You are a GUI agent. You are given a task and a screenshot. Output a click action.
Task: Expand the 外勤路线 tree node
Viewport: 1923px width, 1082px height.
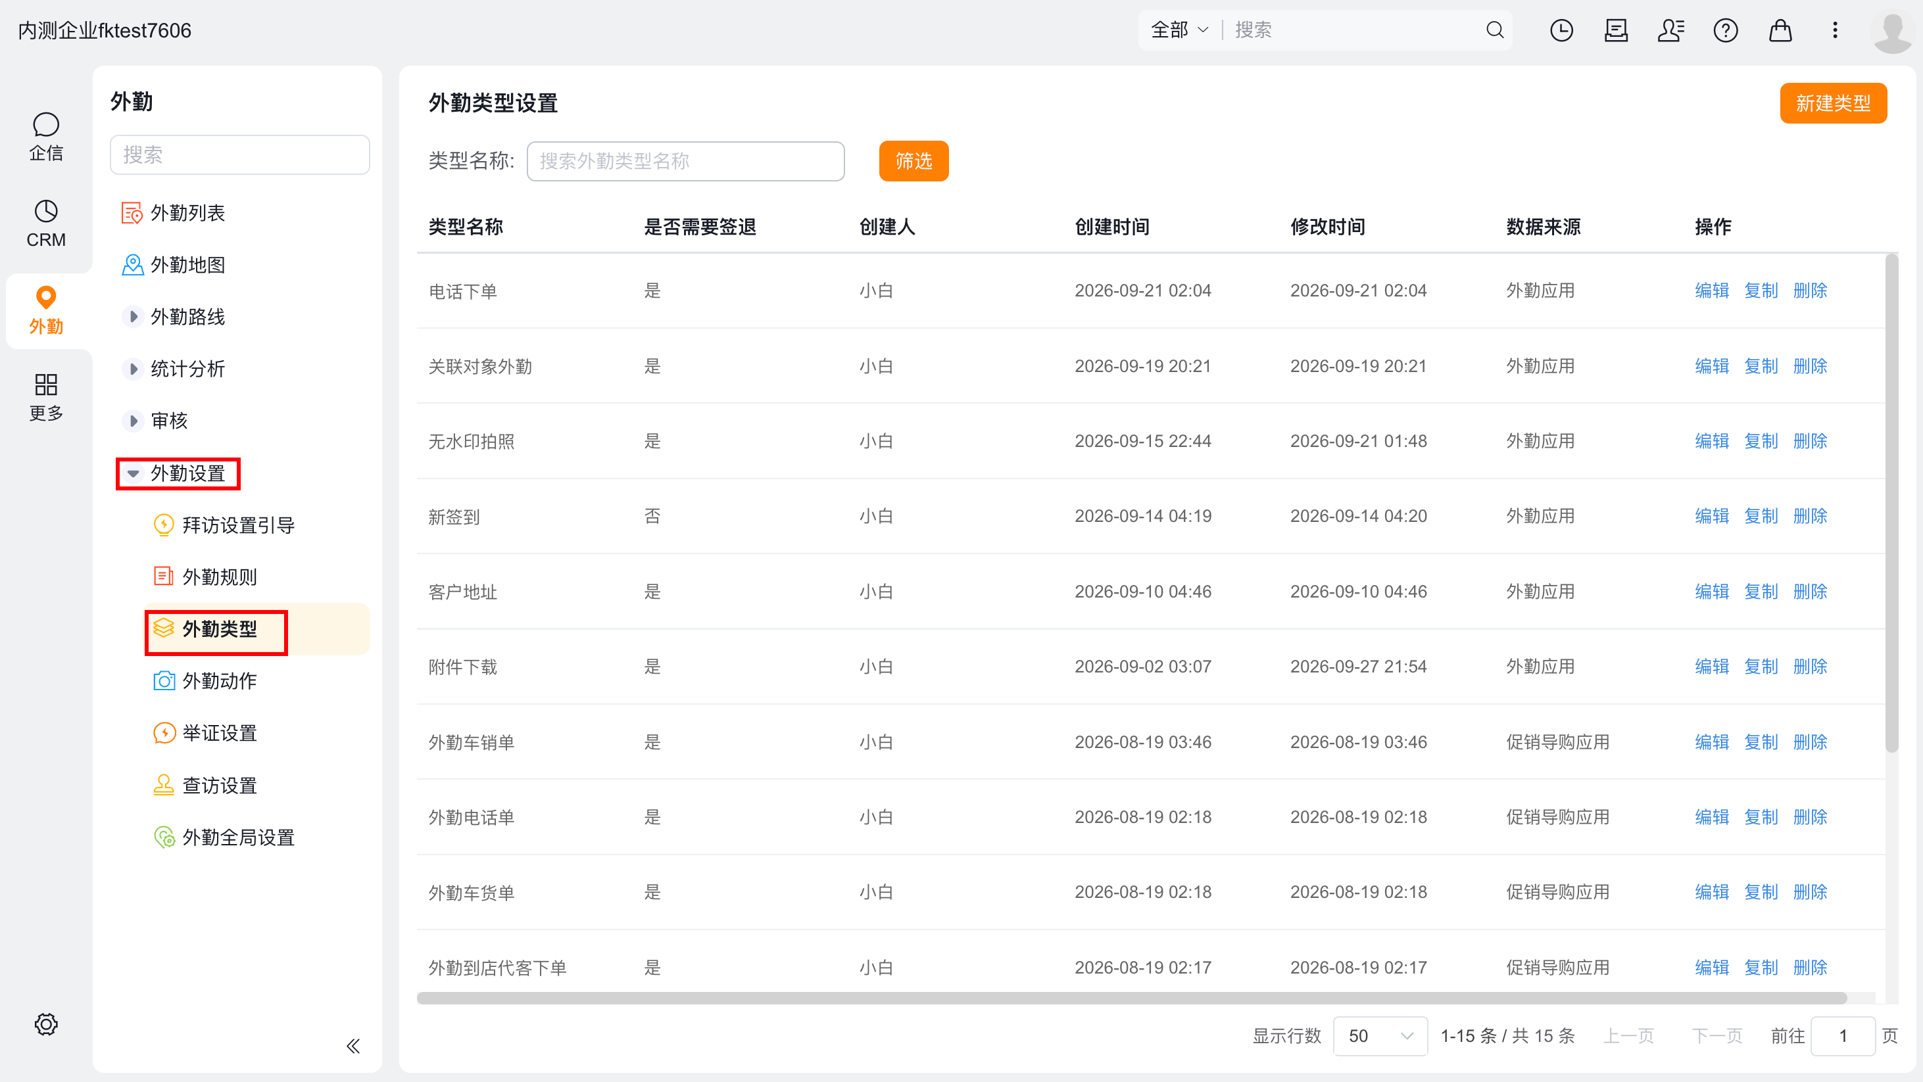133,316
